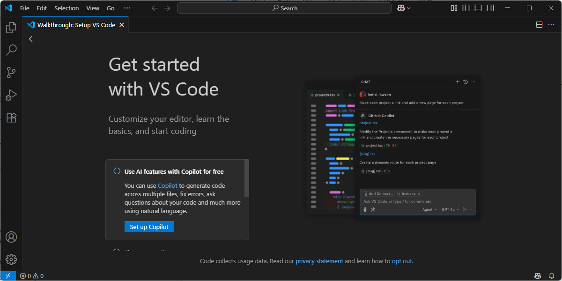Toggle the Panel layout button
The height and width of the screenshot is (281, 562).
(478, 8)
